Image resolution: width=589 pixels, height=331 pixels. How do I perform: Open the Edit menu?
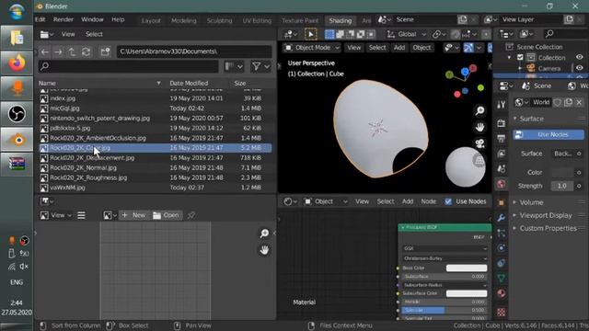point(40,19)
